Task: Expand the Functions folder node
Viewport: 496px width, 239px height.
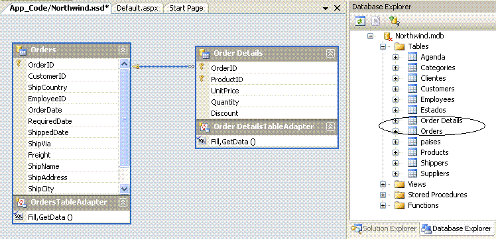Action: coord(383,205)
